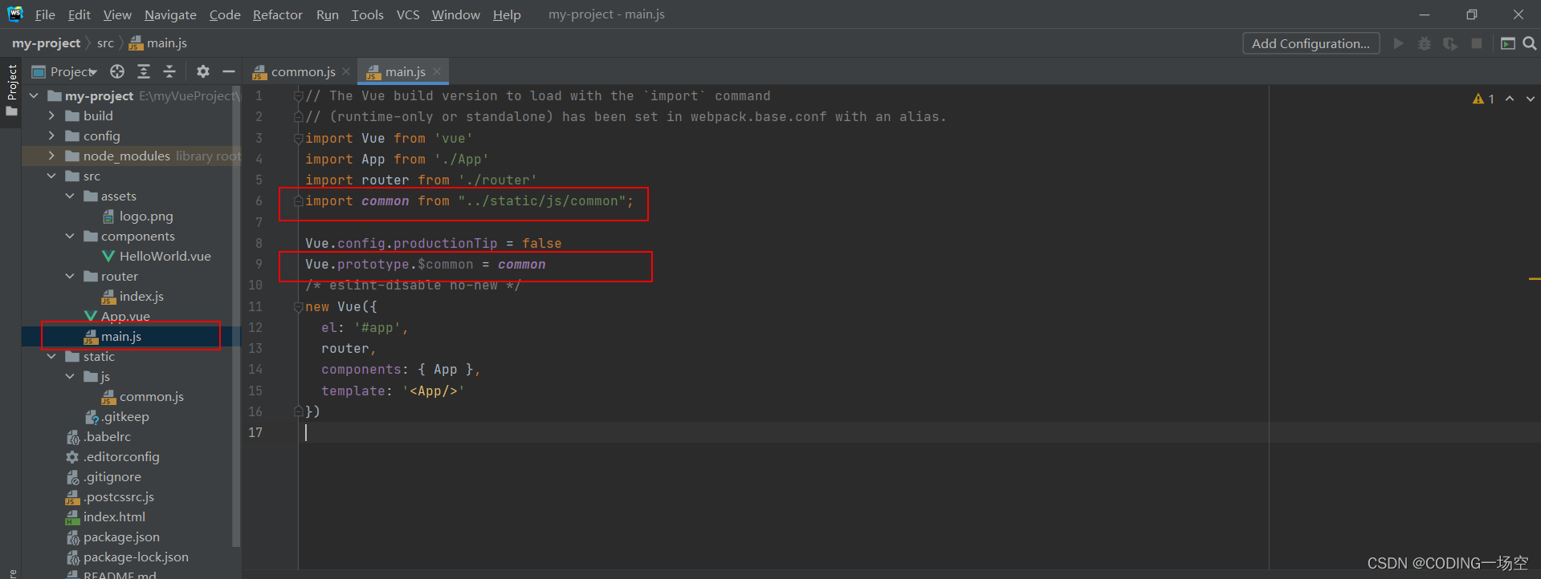
Task: Click the window layout icon beside search
Action: coord(1508,43)
